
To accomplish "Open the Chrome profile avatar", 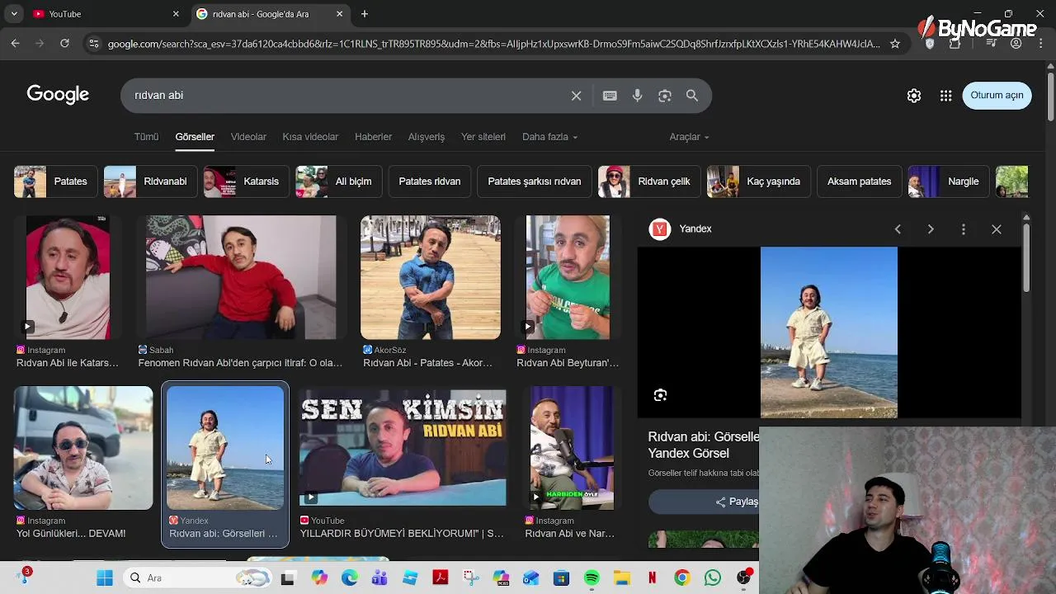I will click(1016, 44).
